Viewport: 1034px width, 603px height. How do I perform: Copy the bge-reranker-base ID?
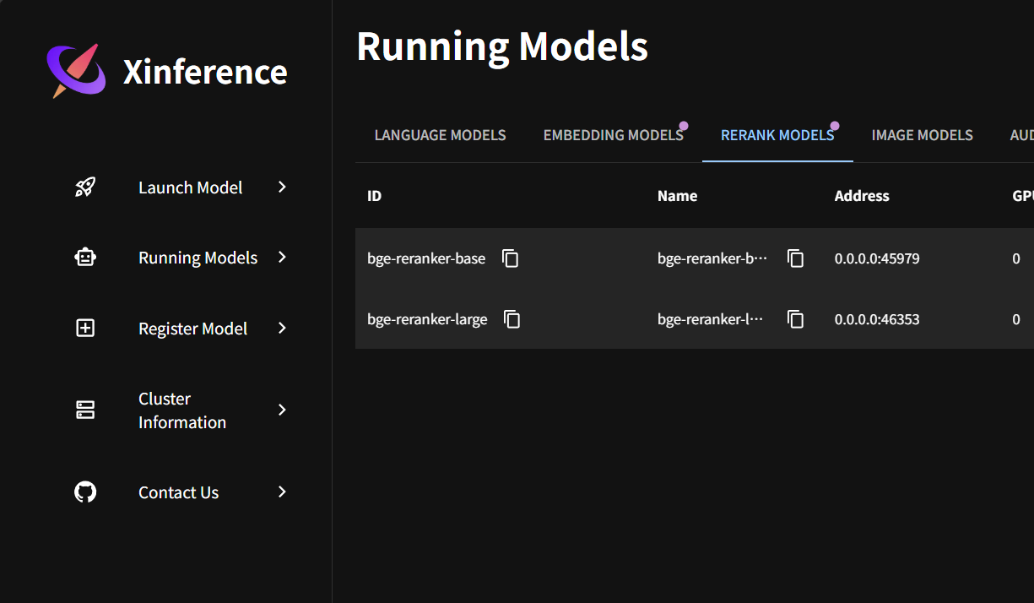tap(510, 258)
